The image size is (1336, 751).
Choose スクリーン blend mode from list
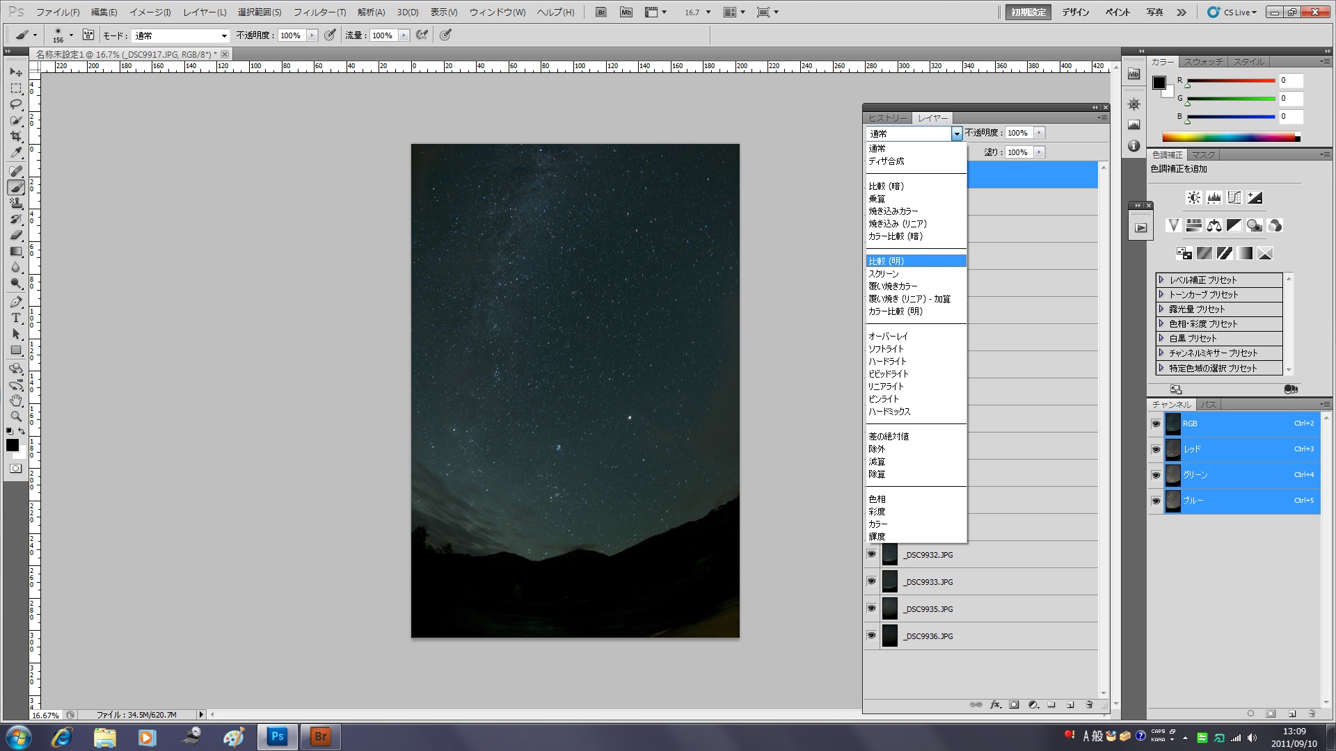[x=884, y=274]
